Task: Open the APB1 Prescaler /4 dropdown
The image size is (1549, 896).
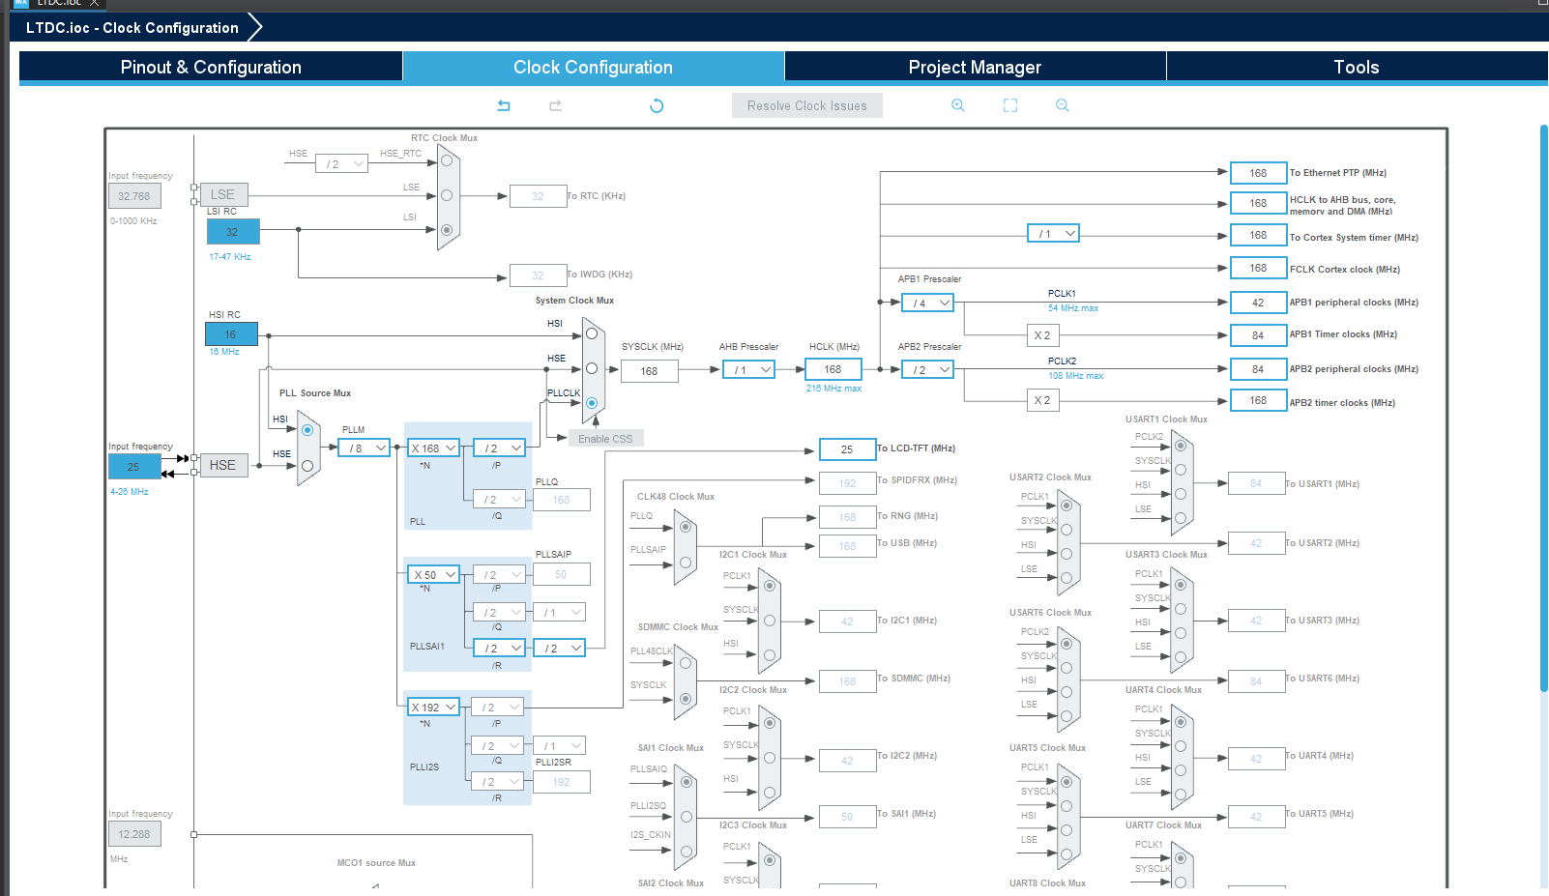Action: [x=926, y=303]
